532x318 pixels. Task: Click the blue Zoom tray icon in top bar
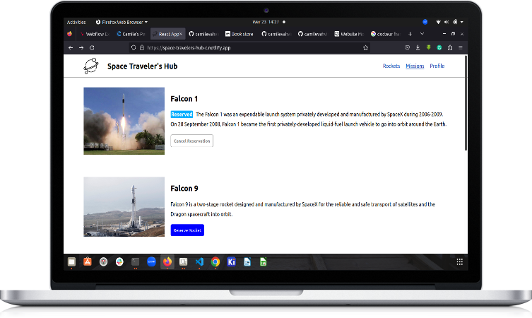tap(425, 22)
